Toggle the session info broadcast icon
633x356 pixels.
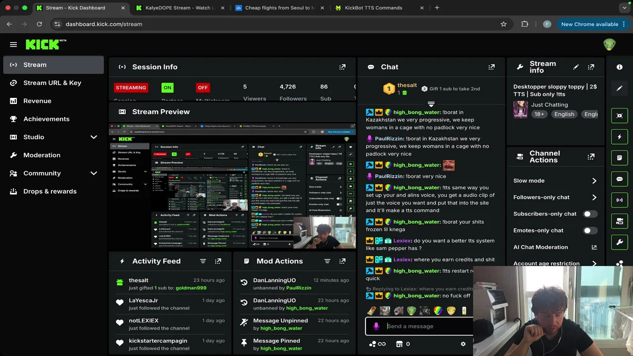click(x=620, y=200)
